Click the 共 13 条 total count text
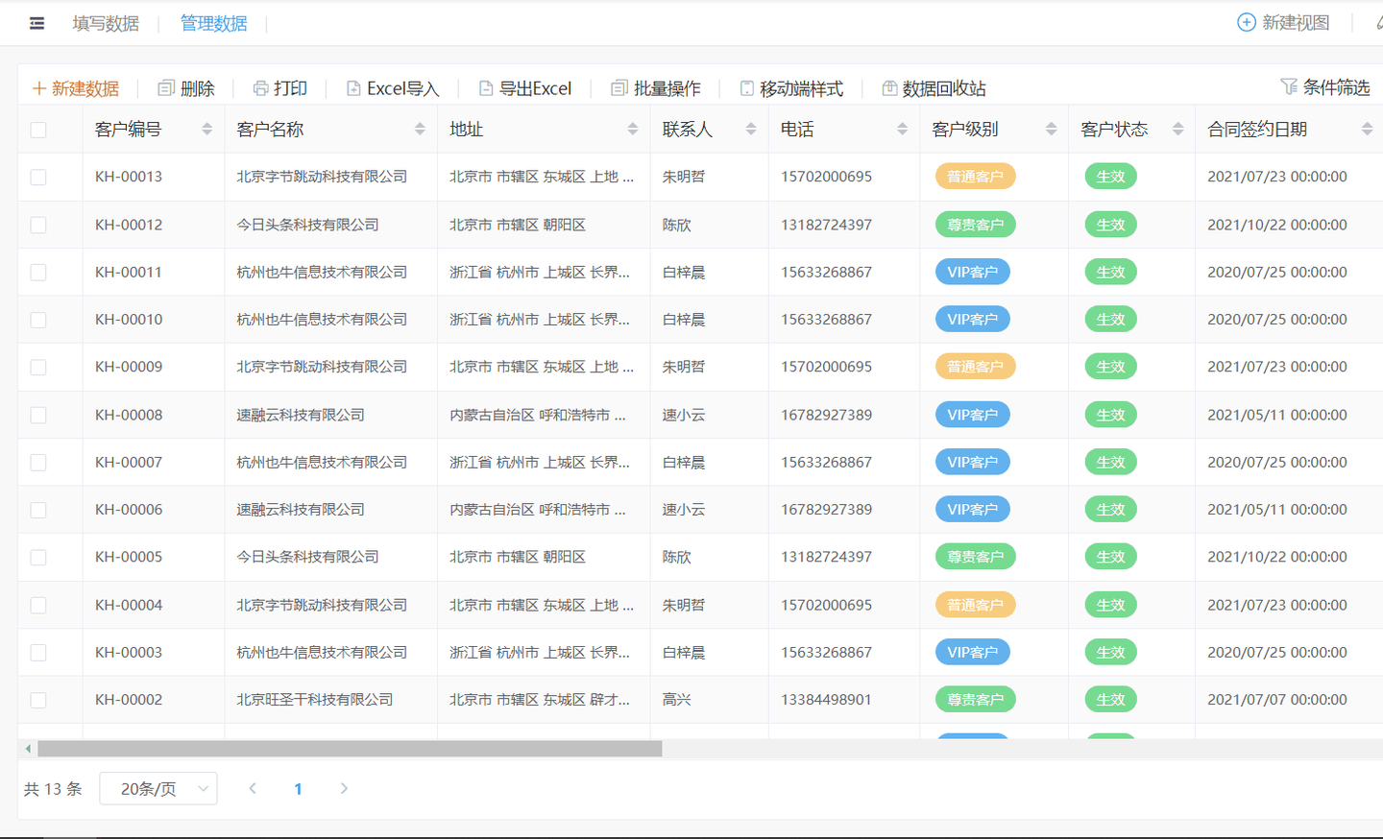The height and width of the screenshot is (839, 1383). tap(53, 789)
